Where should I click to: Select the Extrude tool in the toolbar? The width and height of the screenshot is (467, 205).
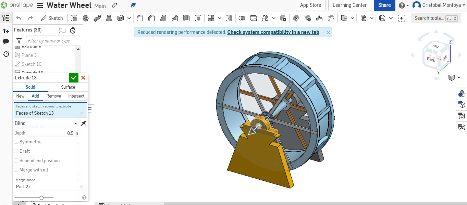(x=74, y=18)
